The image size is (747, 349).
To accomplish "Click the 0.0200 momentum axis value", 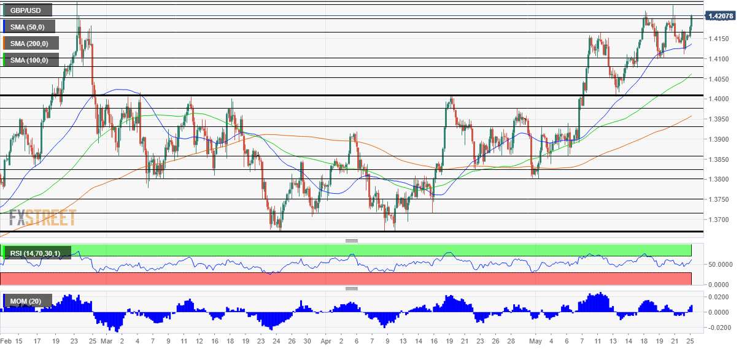I will tap(719, 297).
